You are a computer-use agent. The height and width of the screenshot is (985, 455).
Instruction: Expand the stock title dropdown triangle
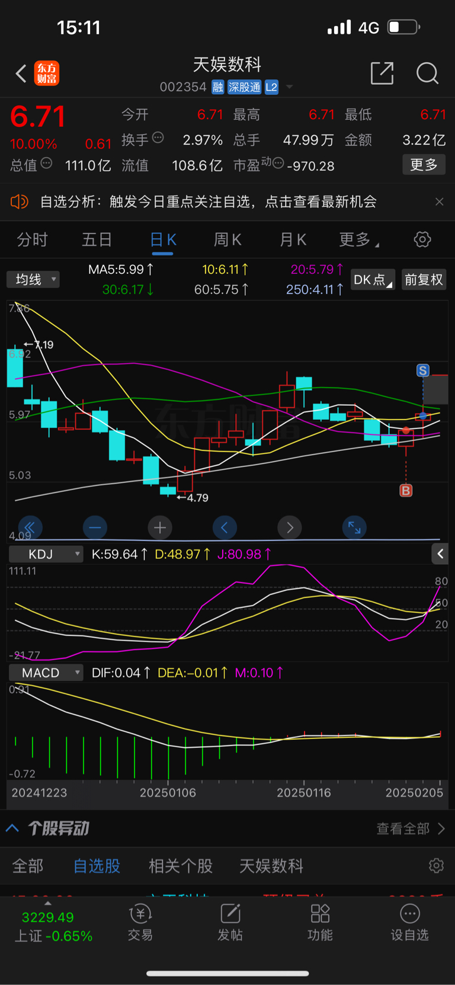click(x=290, y=87)
